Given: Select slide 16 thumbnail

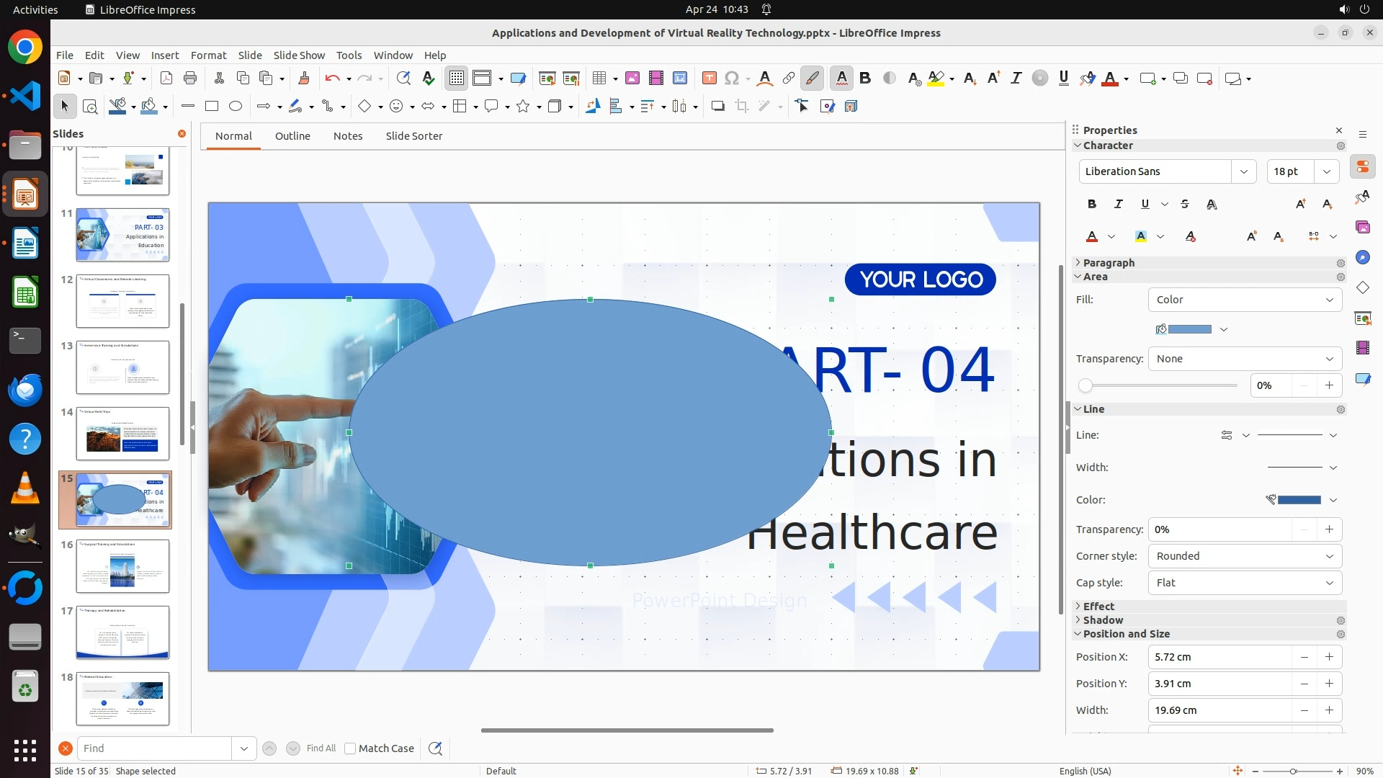Looking at the screenshot, I should [x=122, y=566].
